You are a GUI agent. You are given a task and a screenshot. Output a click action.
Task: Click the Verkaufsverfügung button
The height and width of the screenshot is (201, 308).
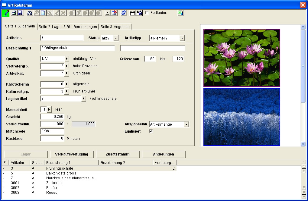coord(72,154)
